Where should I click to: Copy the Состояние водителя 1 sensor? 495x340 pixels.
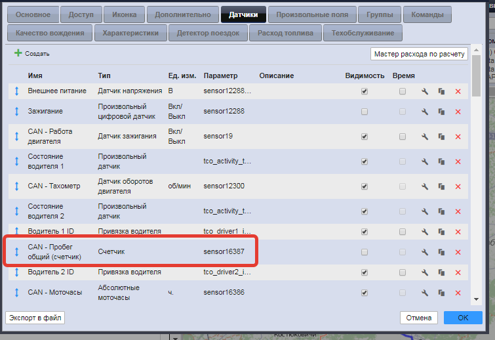click(441, 161)
